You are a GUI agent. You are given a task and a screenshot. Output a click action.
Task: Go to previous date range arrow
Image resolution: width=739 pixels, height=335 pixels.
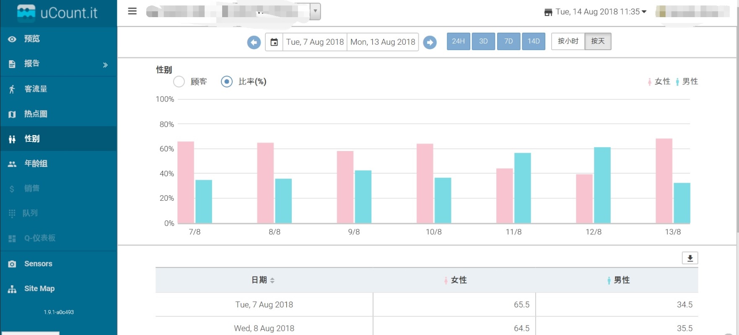(x=254, y=42)
